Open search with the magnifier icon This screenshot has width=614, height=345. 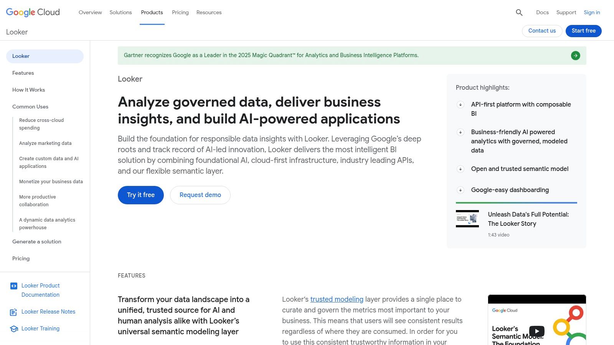click(x=519, y=12)
